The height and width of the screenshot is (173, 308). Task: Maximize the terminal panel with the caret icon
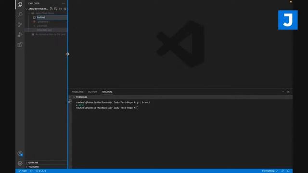pos(283,92)
